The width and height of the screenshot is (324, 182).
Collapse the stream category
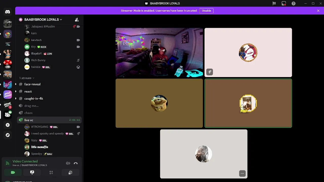tap(27, 78)
